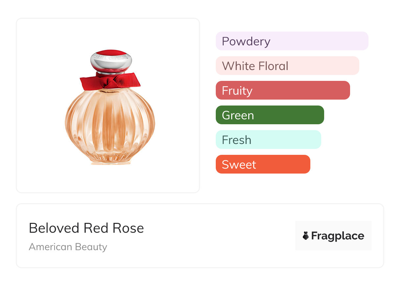Click the silver and red bottle cap
Image resolution: width=400 pixels, height=284 pixels.
click(111, 60)
